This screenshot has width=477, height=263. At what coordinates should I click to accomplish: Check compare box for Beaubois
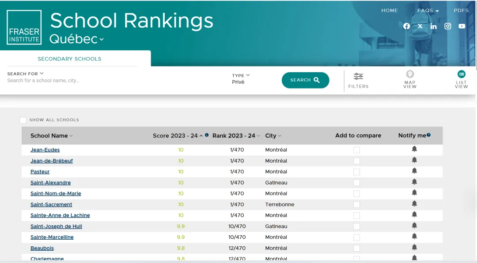click(356, 248)
